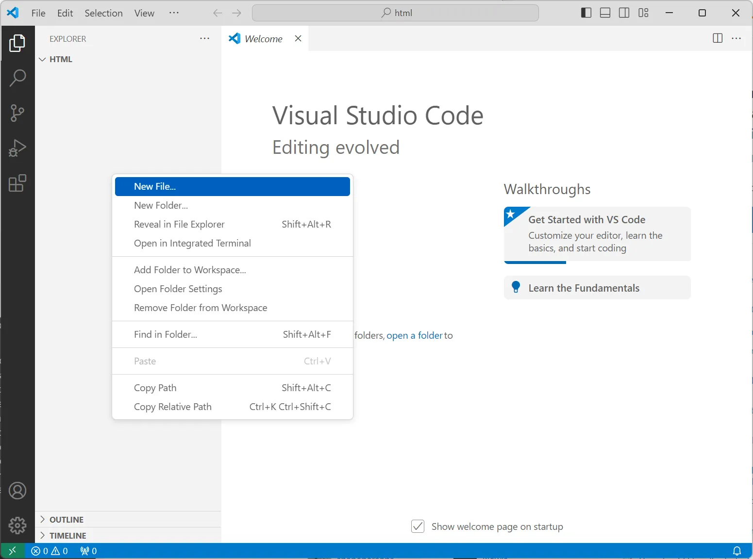
Task: Close the Welcome tab
Action: pos(298,39)
